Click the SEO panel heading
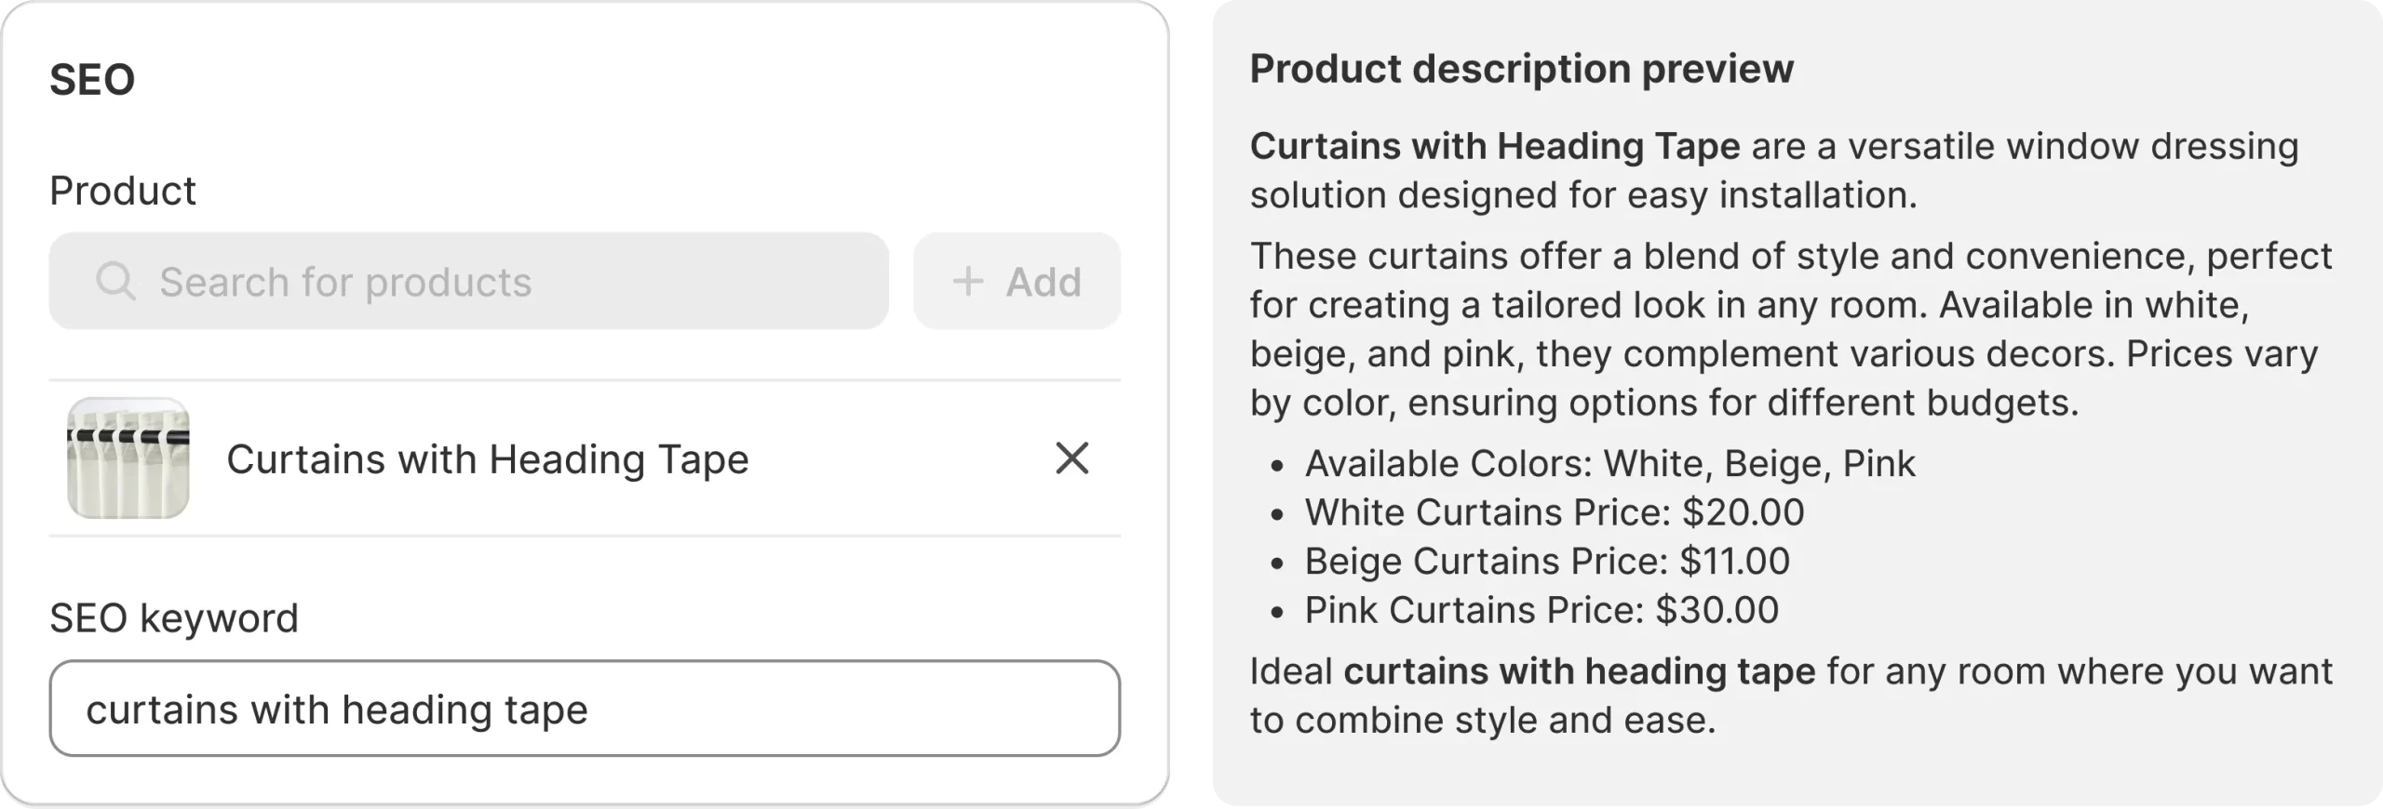 click(x=92, y=78)
